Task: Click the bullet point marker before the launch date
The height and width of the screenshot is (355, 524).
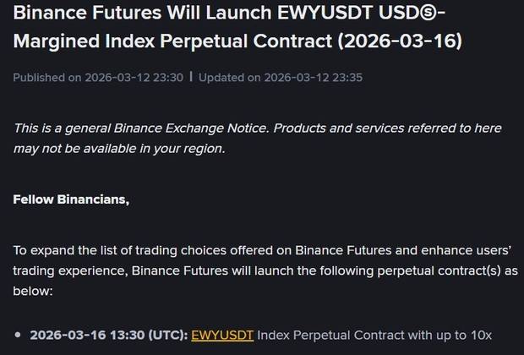Action: tap(19, 336)
